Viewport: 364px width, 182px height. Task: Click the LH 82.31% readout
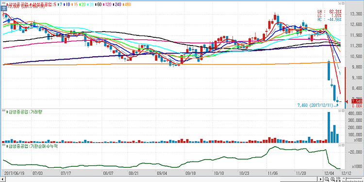pyautogui.click(x=329, y=11)
